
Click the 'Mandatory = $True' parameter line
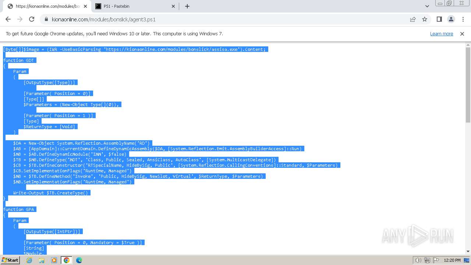point(83,243)
